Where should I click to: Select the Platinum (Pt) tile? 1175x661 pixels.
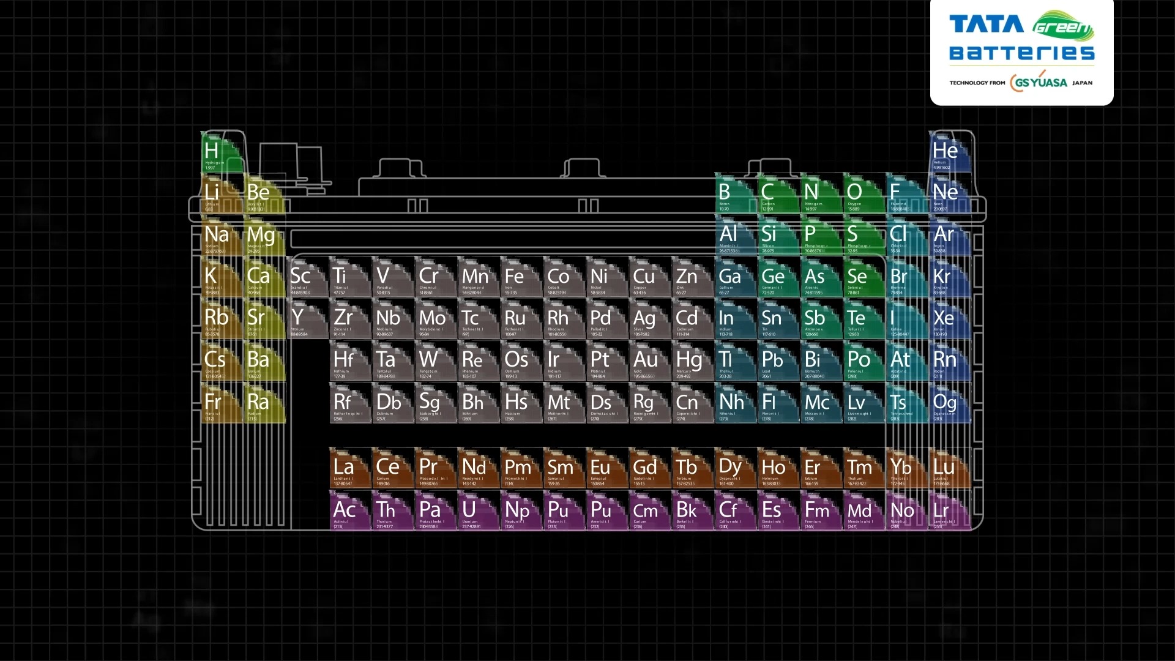coord(607,360)
